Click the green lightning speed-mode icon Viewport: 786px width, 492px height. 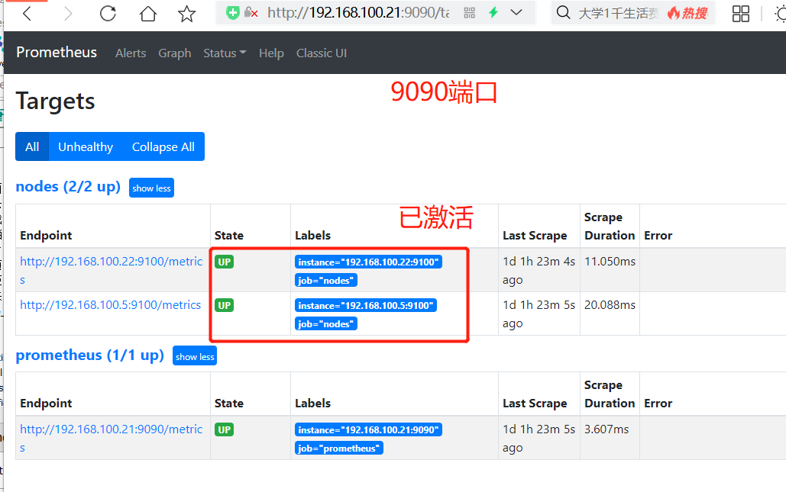[493, 12]
